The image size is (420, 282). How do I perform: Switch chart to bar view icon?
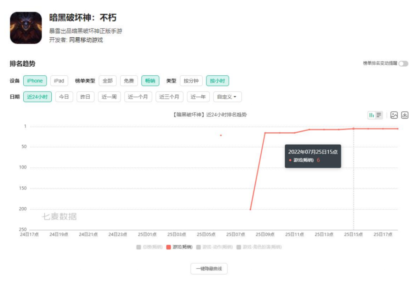[x=371, y=115]
